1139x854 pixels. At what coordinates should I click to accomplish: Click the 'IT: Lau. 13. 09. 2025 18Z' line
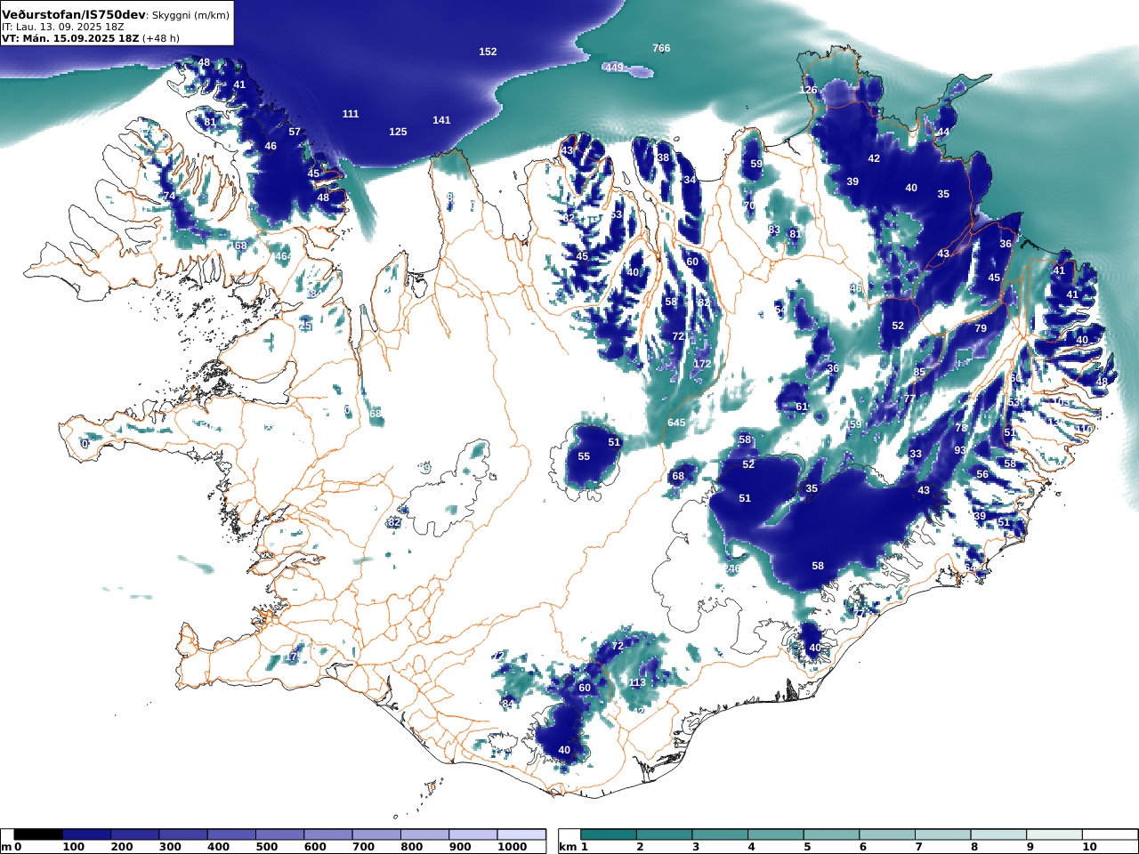pyautogui.click(x=61, y=27)
